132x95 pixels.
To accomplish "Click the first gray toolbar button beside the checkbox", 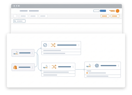I will click(x=24, y=16).
